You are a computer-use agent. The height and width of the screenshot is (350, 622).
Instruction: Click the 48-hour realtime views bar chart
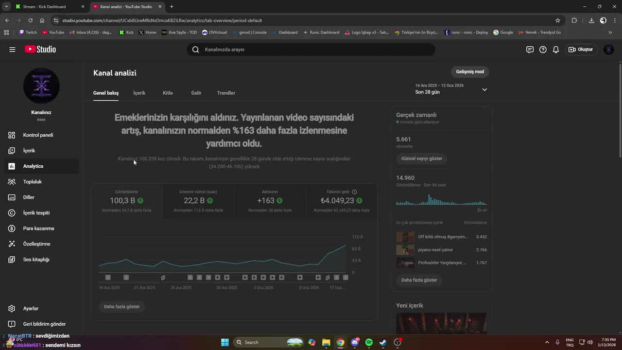[x=441, y=200]
